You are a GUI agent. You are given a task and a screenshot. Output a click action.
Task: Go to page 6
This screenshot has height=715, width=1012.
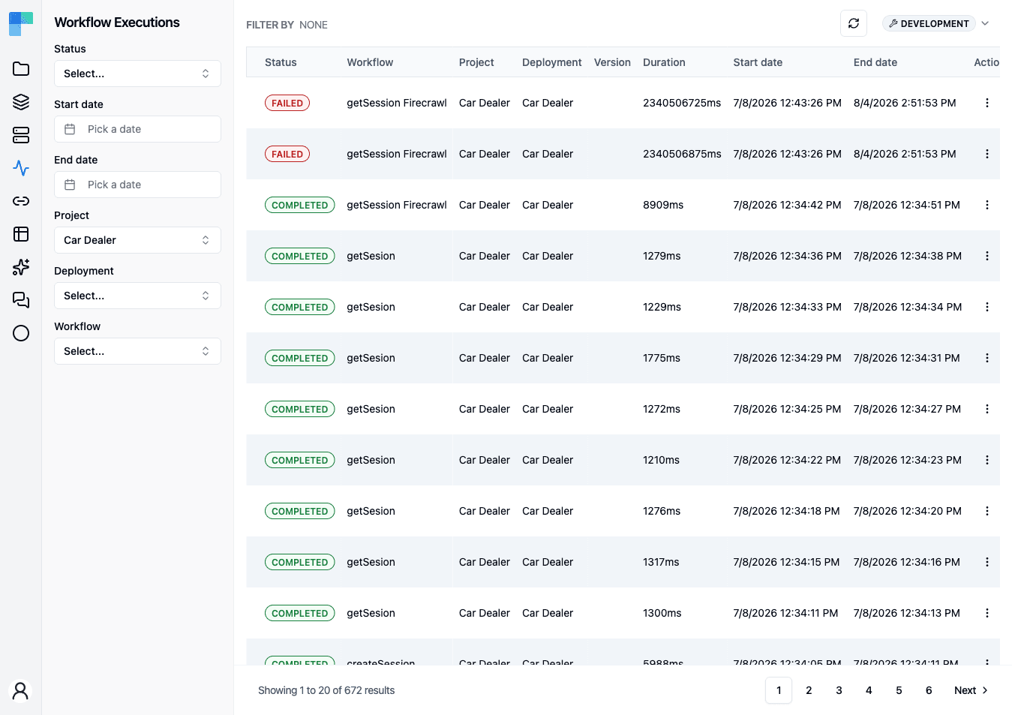[929, 690]
